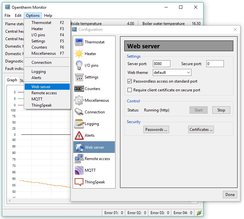Viewport: 244px width, 219px height.
Task: Click the Secure port input field
Action: point(215,64)
